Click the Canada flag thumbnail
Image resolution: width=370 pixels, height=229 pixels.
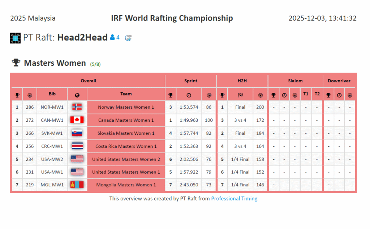(x=77, y=120)
